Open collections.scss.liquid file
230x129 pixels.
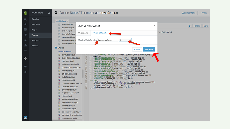(70, 64)
